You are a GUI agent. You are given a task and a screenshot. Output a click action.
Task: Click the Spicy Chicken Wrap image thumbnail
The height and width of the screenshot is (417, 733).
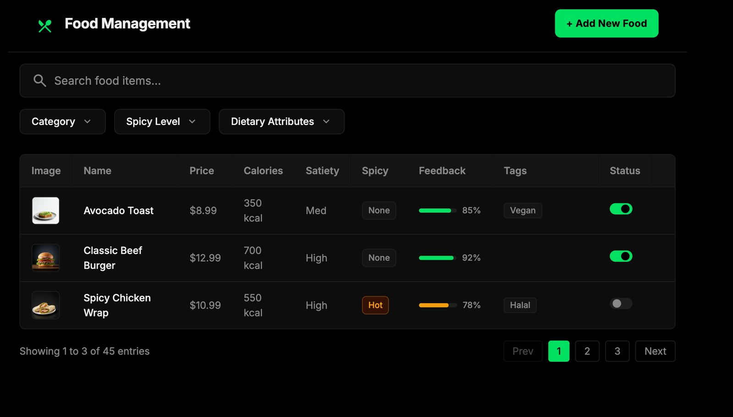46,305
